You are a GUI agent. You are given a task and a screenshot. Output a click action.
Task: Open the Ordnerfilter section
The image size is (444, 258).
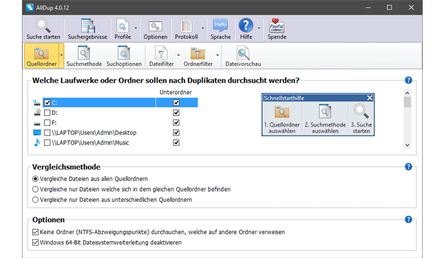click(x=197, y=54)
